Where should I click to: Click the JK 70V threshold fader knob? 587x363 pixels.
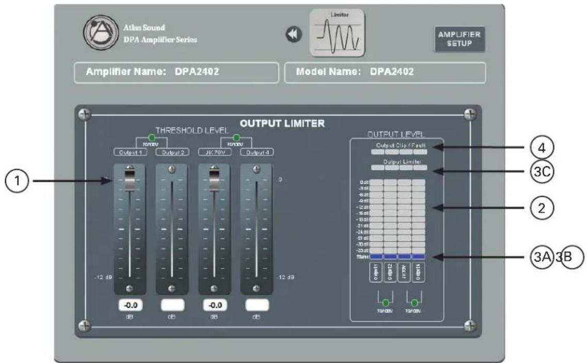point(214,179)
